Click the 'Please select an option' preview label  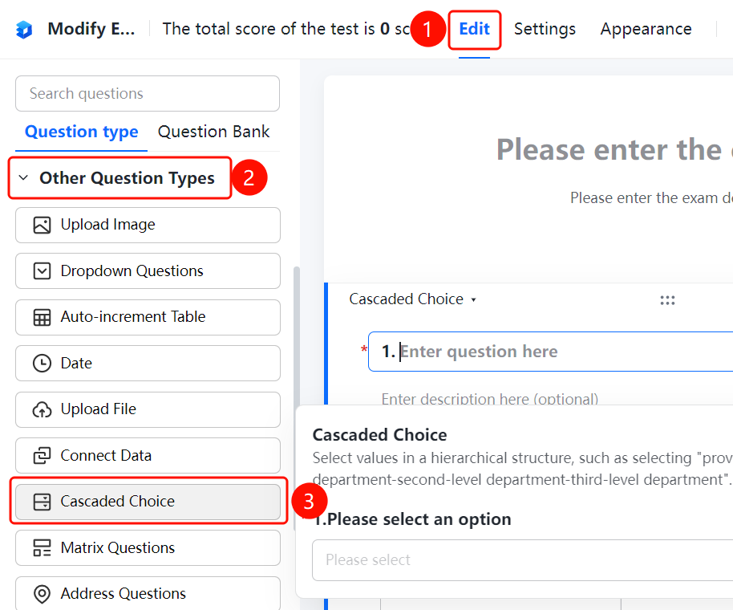(412, 519)
